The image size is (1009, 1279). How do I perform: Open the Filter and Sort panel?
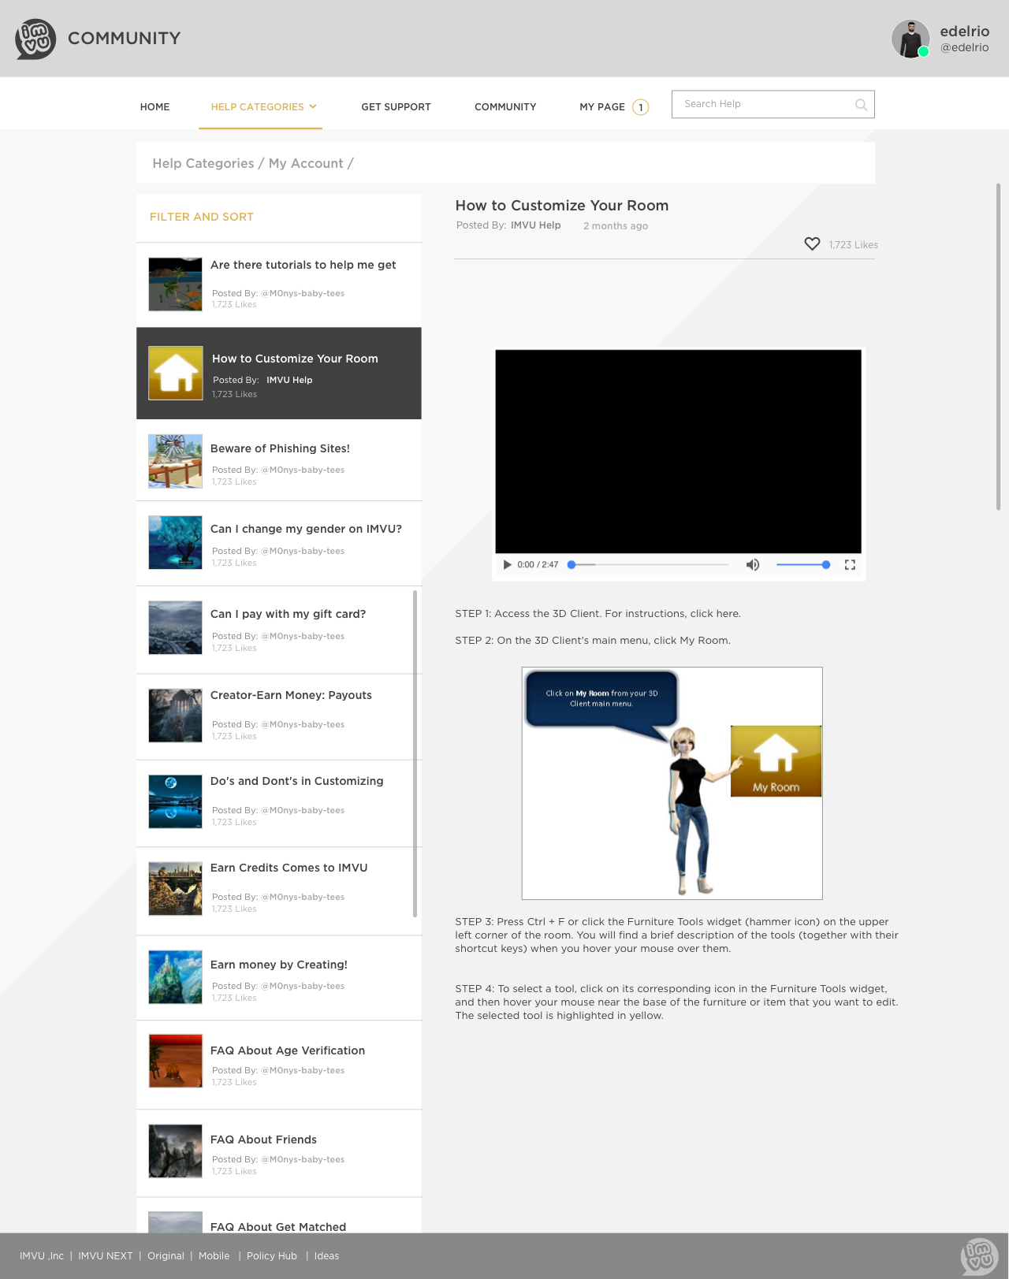pos(202,217)
